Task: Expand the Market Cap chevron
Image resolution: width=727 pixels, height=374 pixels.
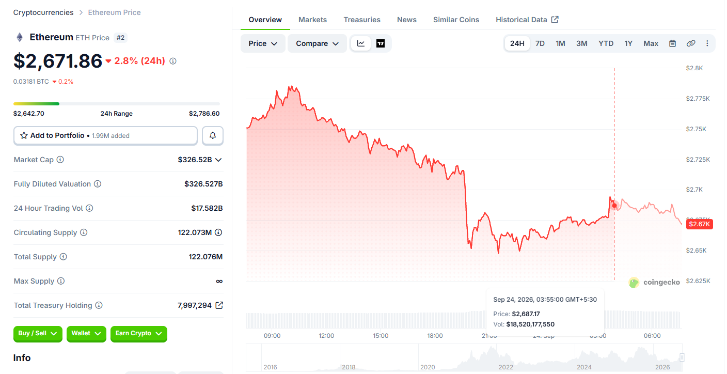Action: [218, 160]
